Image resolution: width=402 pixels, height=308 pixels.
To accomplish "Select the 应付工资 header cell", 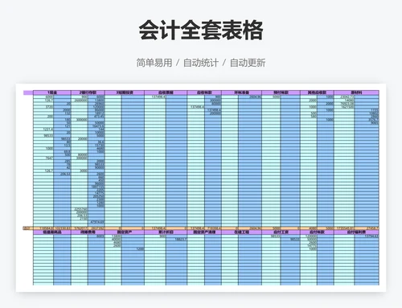I will 281,232.
